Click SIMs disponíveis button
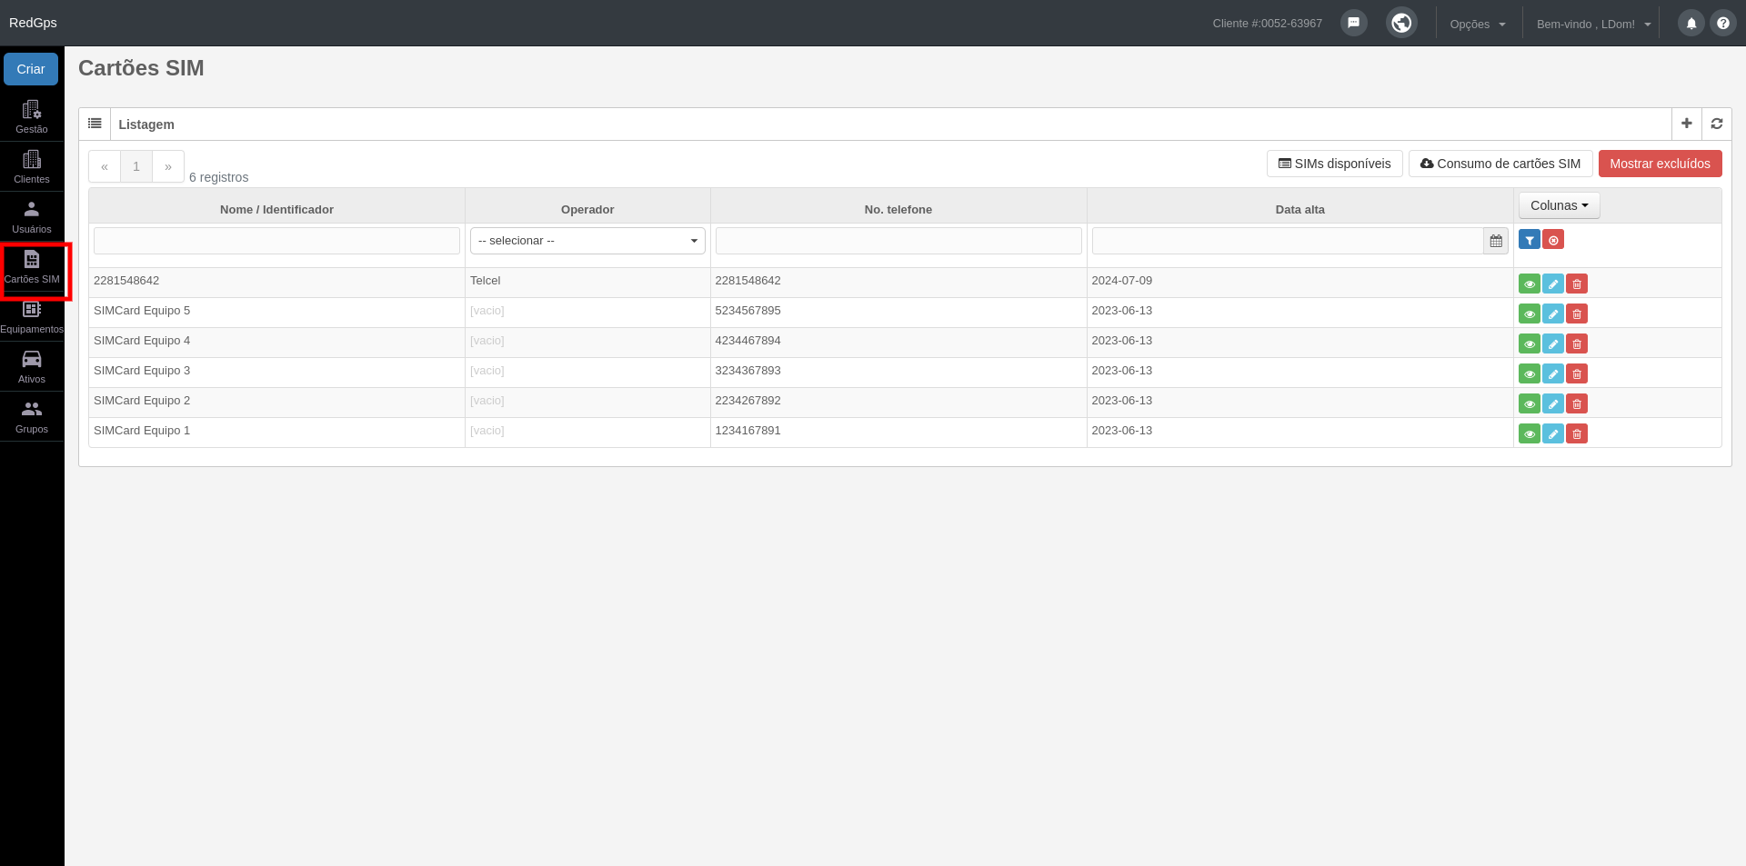The width and height of the screenshot is (1746, 866). [x=1334, y=164]
